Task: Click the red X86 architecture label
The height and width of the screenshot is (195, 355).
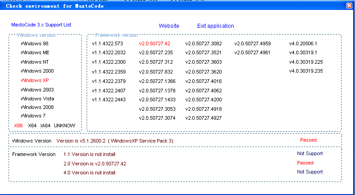Action: tap(18, 126)
